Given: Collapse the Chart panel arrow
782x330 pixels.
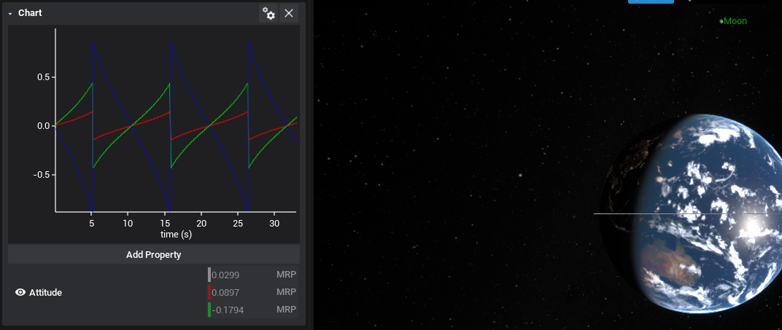Looking at the screenshot, I should pos(10,14).
